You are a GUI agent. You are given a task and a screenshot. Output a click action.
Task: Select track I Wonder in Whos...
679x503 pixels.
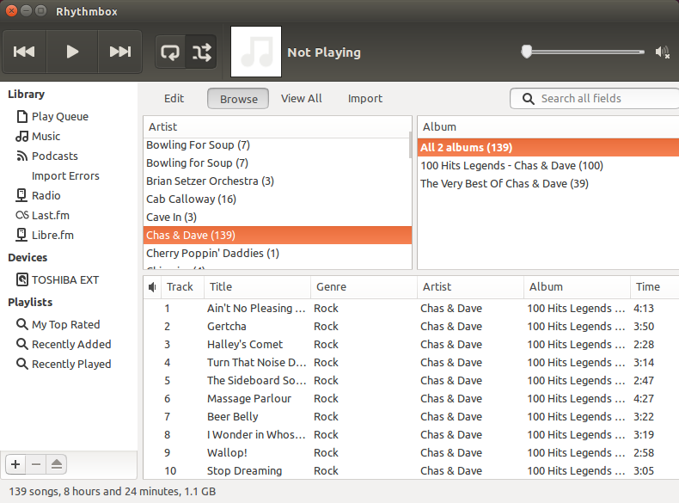point(411,435)
